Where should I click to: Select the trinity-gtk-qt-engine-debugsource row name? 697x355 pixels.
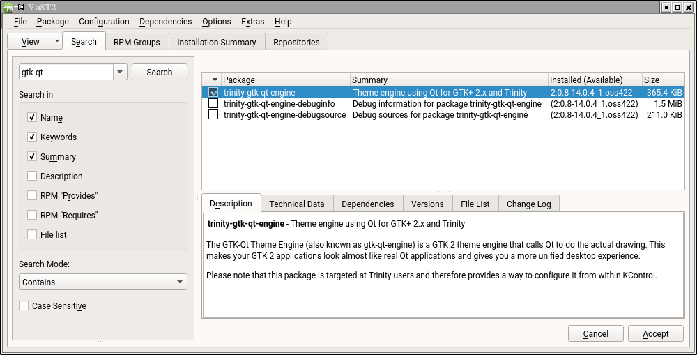(284, 115)
